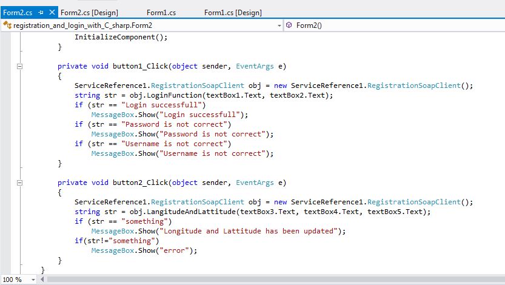
Task: Select the active Form2.cs tab
Action: (18, 13)
